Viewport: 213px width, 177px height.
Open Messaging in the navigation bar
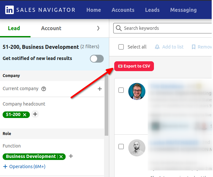click(183, 10)
